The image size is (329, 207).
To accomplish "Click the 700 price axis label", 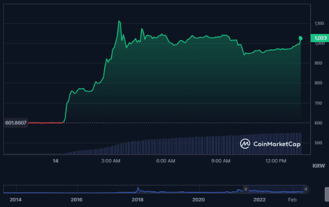I will [318, 103].
